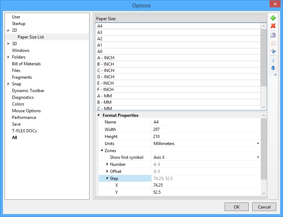This screenshot has width=283, height=217.
Task: Open the Dynamic Toolbar settings page
Action: pyautogui.click(x=28, y=90)
